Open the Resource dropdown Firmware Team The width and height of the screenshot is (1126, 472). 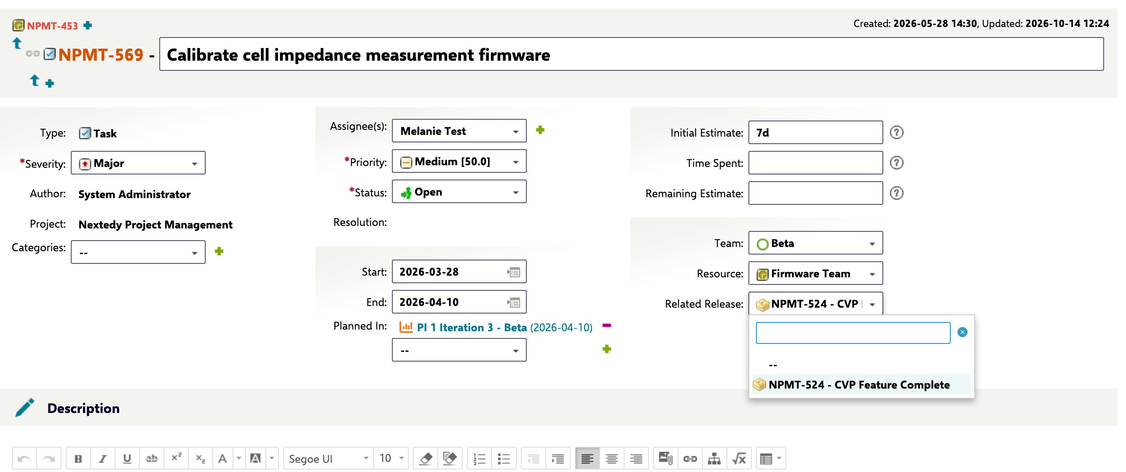[816, 274]
